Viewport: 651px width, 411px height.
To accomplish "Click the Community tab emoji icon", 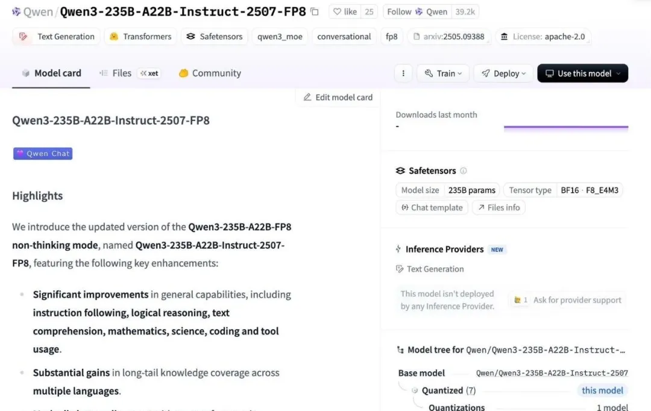I will 183,73.
